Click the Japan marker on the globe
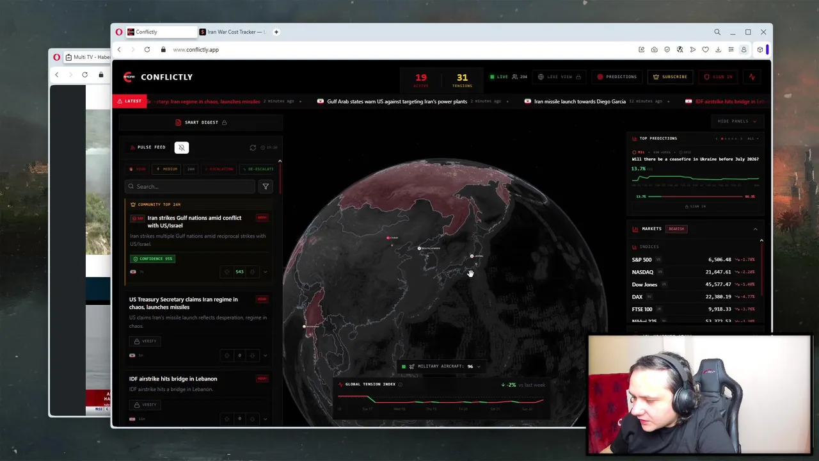 pyautogui.click(x=472, y=256)
